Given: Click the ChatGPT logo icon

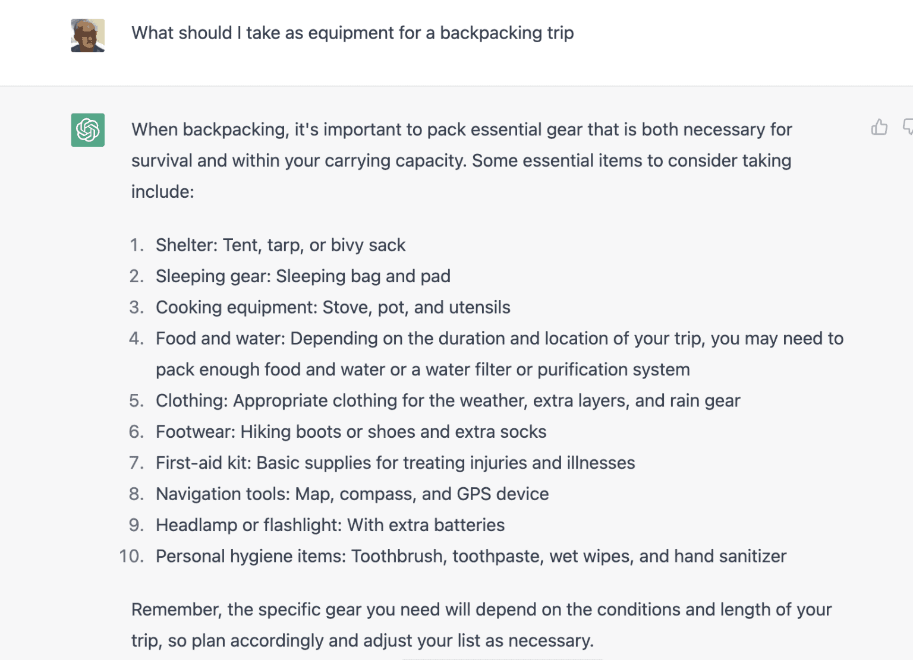Looking at the screenshot, I should [88, 130].
